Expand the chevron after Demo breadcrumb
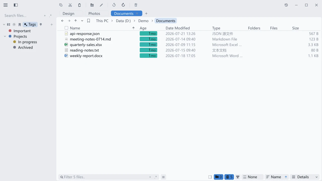 pyautogui.click(x=152, y=21)
